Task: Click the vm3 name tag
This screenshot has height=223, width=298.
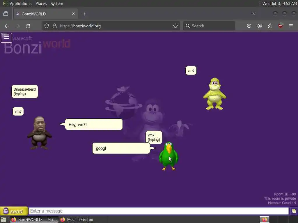Action: pos(18,111)
